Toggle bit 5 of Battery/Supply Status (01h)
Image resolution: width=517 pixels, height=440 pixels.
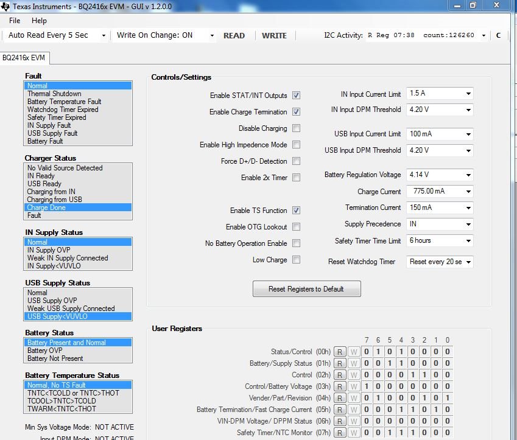pos(390,363)
